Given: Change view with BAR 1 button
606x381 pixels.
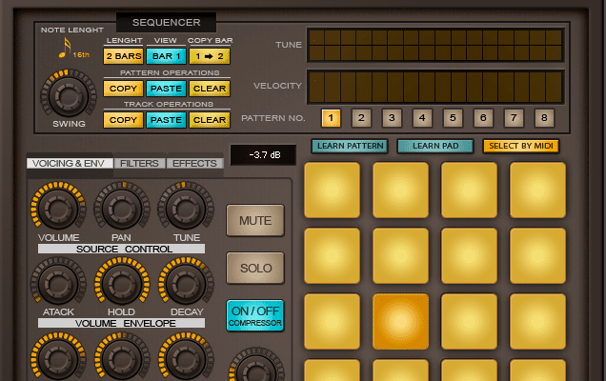Looking at the screenshot, I should [x=166, y=56].
